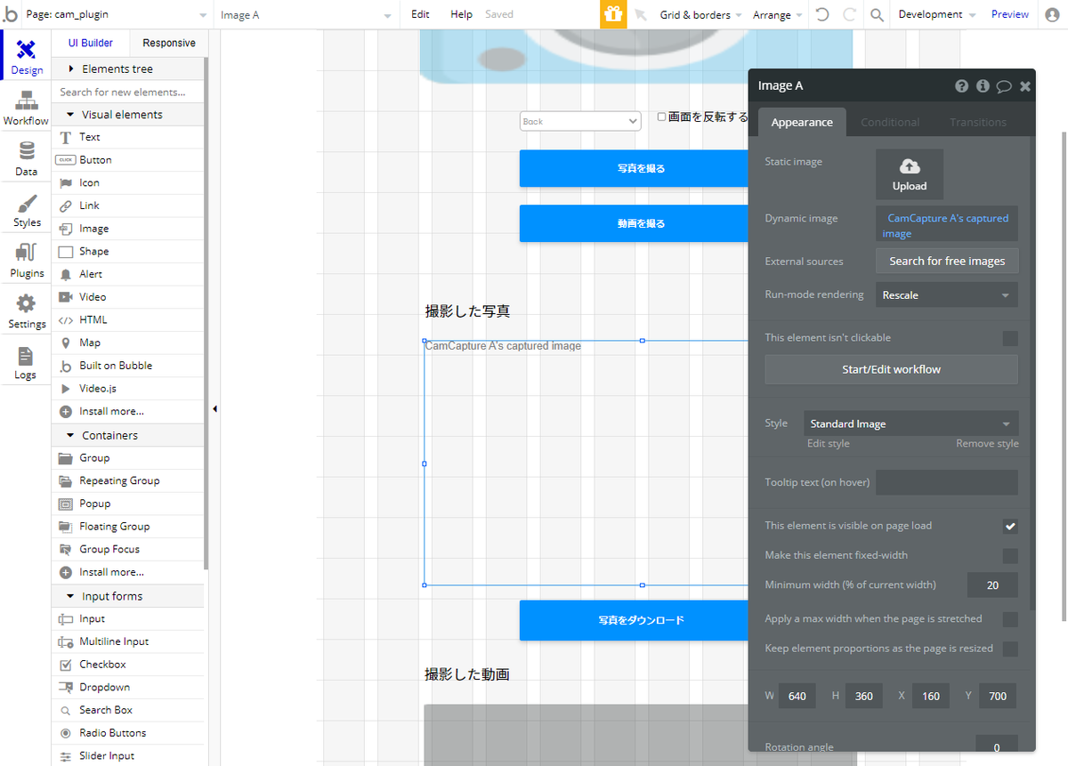Viewport: 1068px width, 766px height.
Task: Open the Back dropdown on canvas
Action: 580,121
